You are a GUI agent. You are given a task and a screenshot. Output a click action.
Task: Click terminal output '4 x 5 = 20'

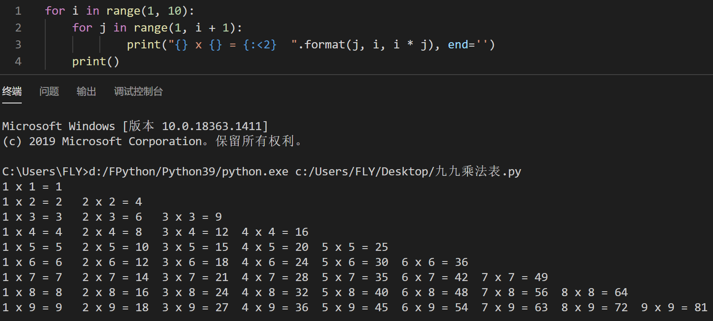pyautogui.click(x=275, y=247)
